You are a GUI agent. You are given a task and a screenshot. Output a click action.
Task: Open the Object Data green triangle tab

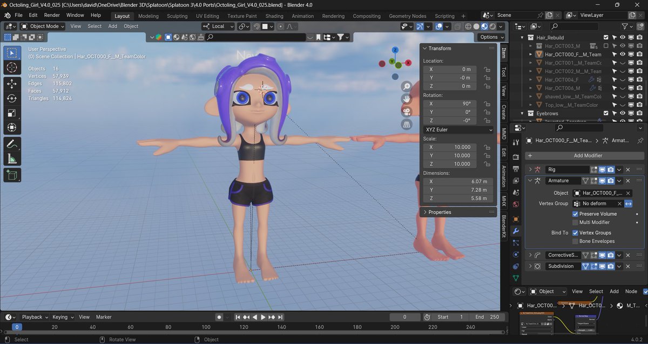click(516, 278)
